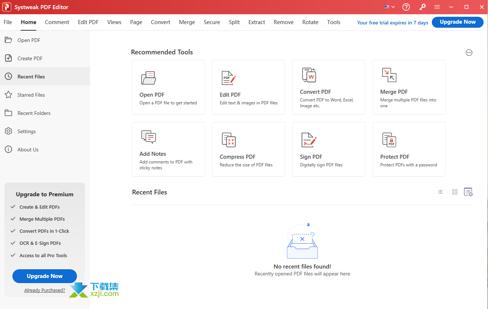Click the Open PDF card folder icon

pyautogui.click(x=148, y=78)
